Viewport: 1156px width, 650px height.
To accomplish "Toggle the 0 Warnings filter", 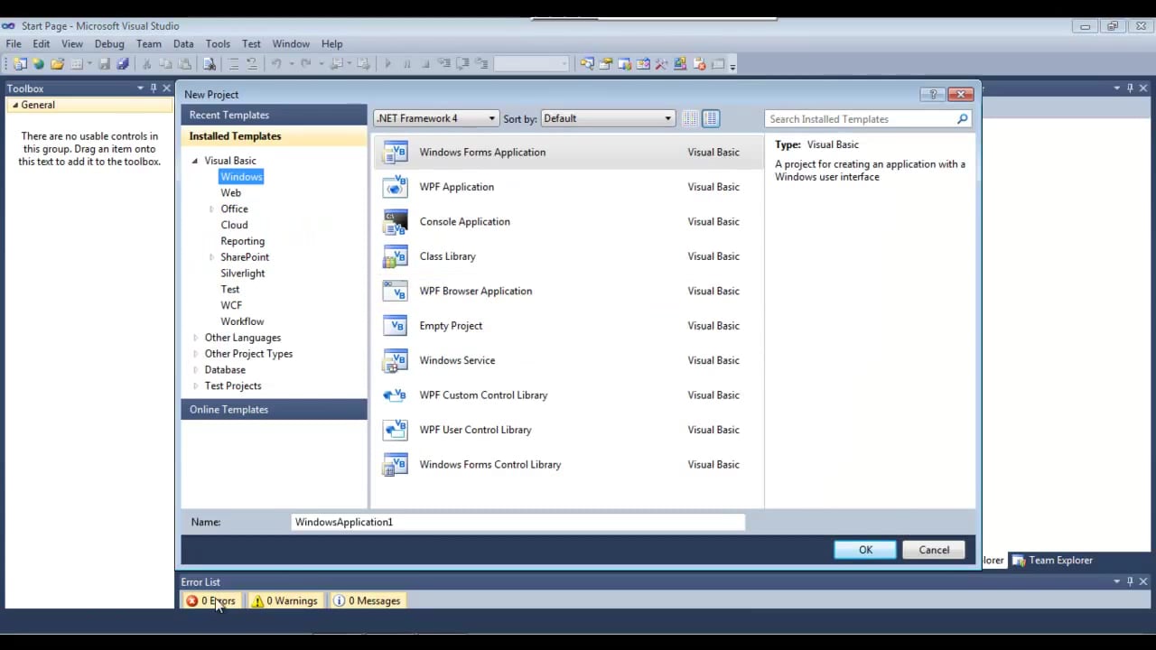I will pyautogui.click(x=284, y=601).
